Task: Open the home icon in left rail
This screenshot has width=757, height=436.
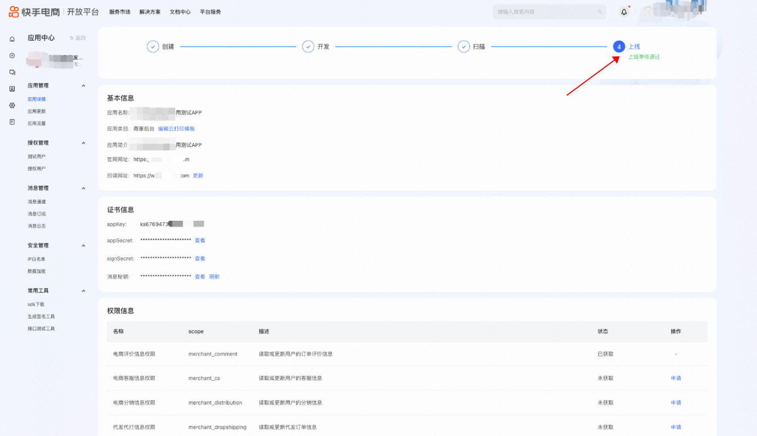Action: coord(12,39)
